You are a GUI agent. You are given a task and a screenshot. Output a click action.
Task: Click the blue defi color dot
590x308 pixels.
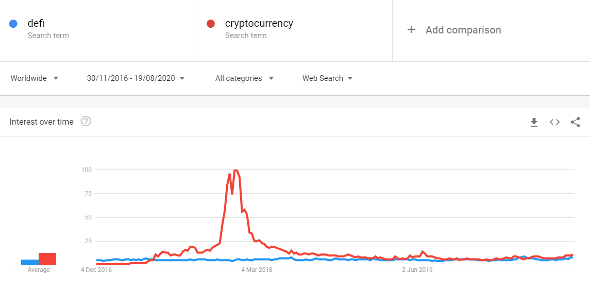tap(14, 24)
